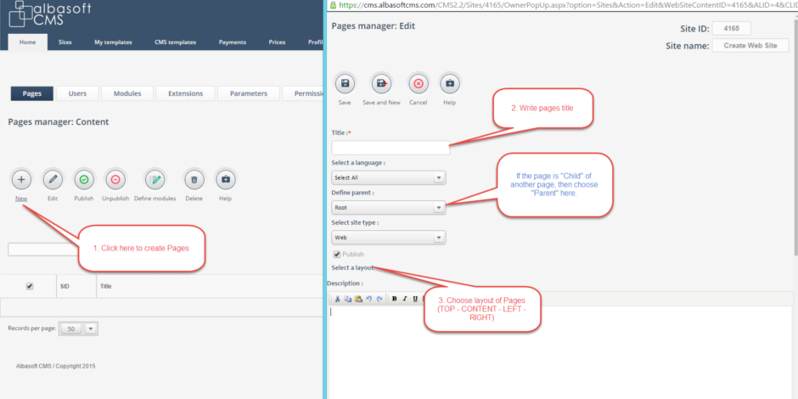798x399 pixels.
Task: Click the New page plus icon
Action: click(x=21, y=179)
